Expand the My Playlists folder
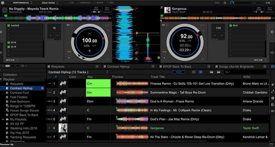Screen dimensions: 275x147 pos(3,119)
